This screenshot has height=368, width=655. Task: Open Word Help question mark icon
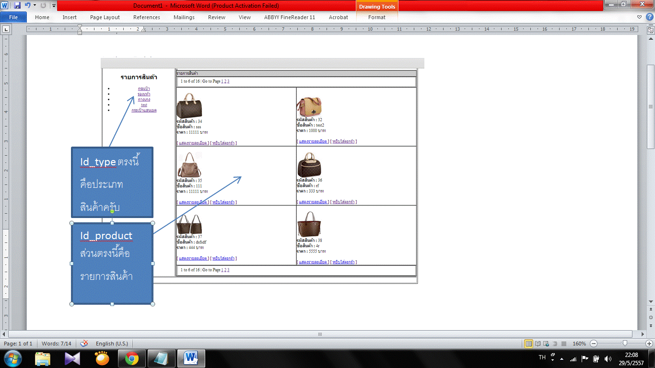coord(649,17)
